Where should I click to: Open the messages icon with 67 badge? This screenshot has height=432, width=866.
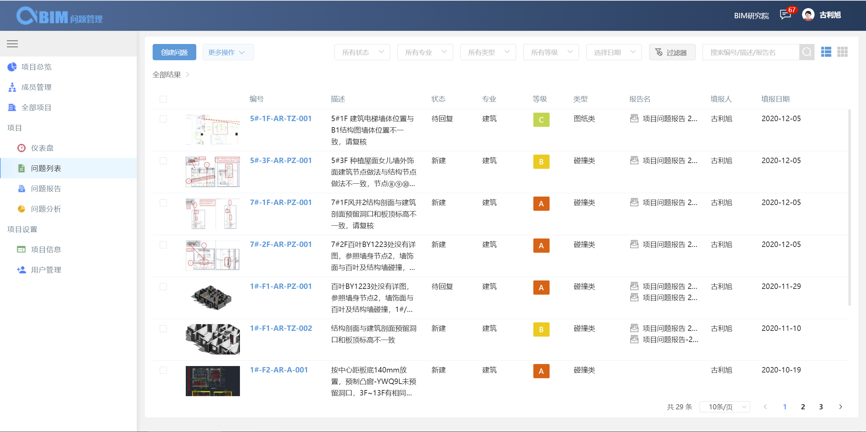[x=785, y=15]
